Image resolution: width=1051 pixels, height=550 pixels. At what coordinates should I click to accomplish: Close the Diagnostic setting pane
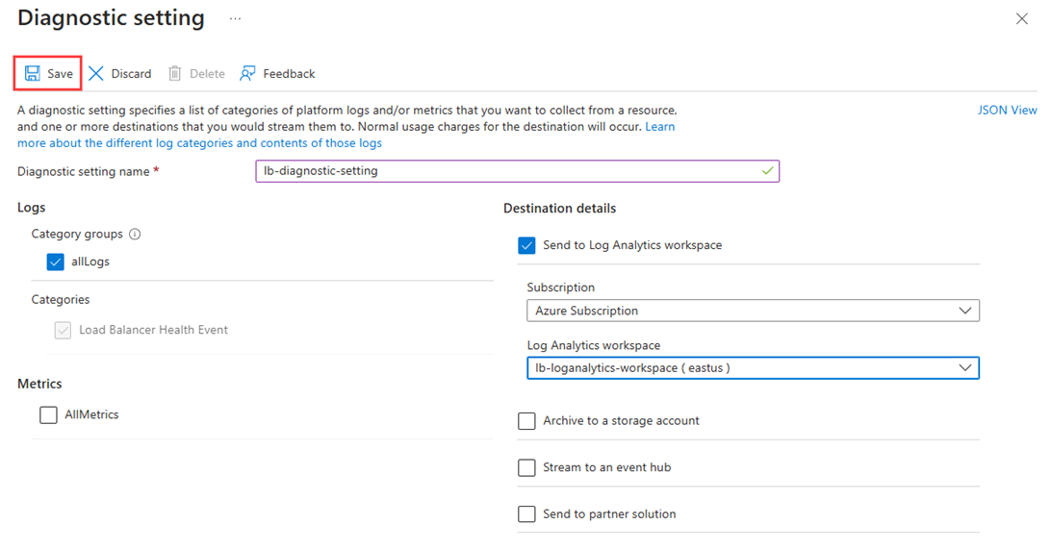(1022, 19)
